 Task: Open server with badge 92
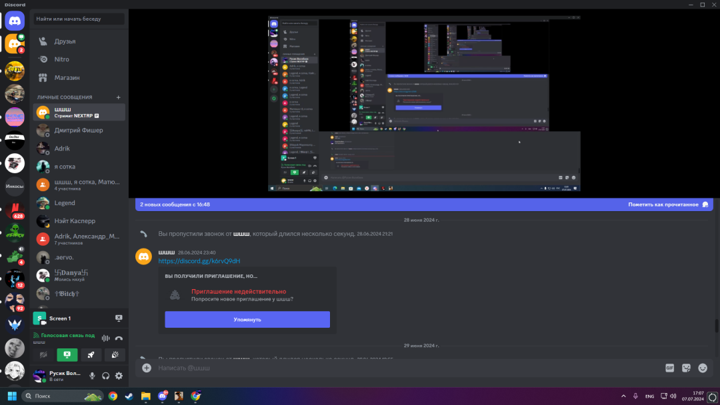(15, 302)
